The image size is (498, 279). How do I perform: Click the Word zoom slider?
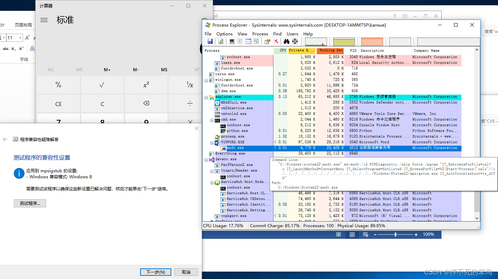click(x=395, y=234)
